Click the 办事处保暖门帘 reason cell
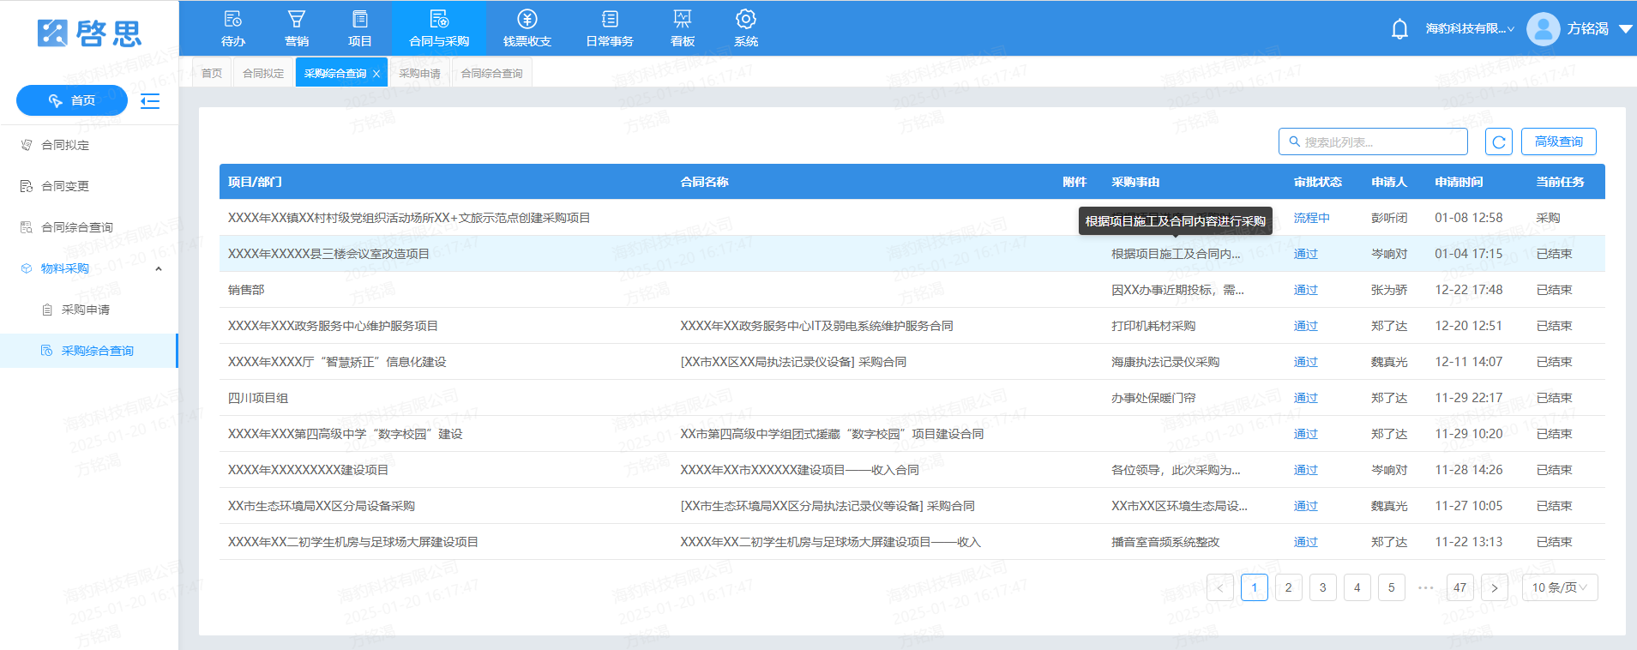The width and height of the screenshot is (1637, 650). 1153,398
